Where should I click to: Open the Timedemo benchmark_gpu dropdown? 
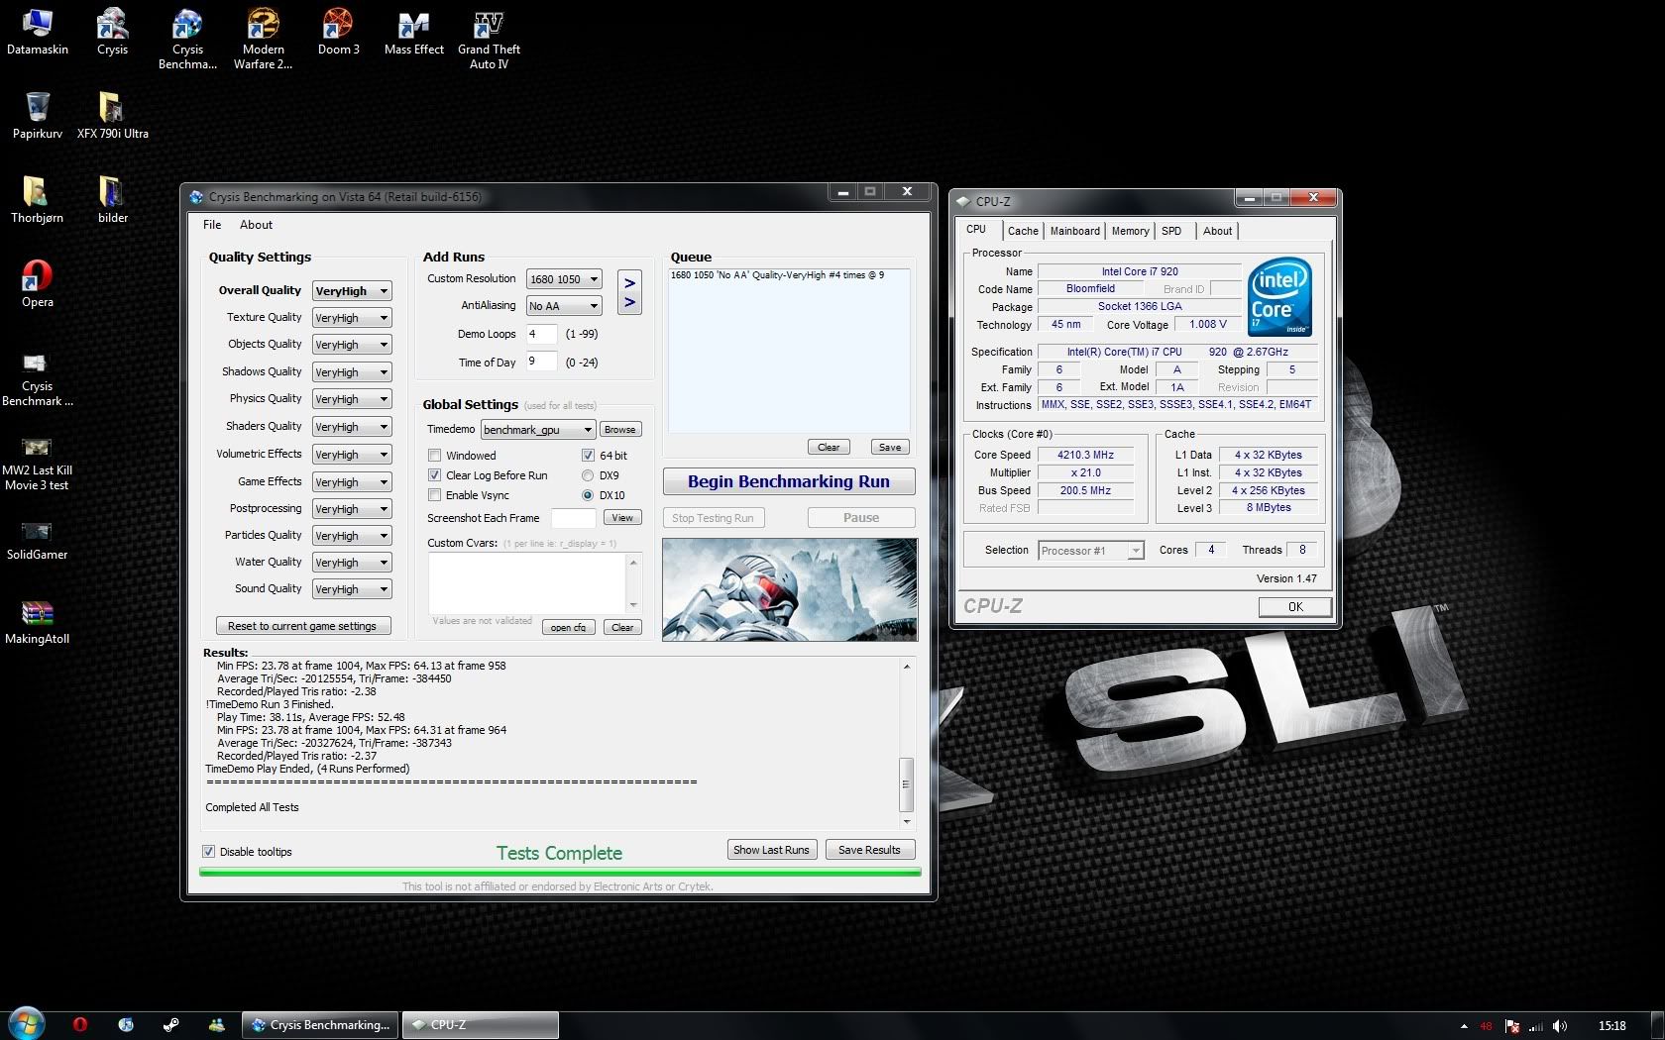pyautogui.click(x=538, y=430)
